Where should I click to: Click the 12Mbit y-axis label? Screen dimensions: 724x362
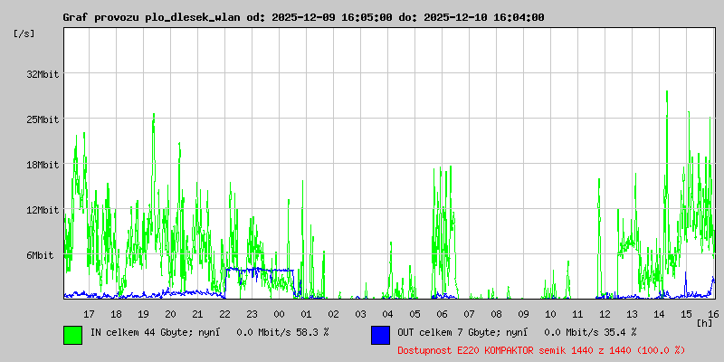click(x=43, y=210)
